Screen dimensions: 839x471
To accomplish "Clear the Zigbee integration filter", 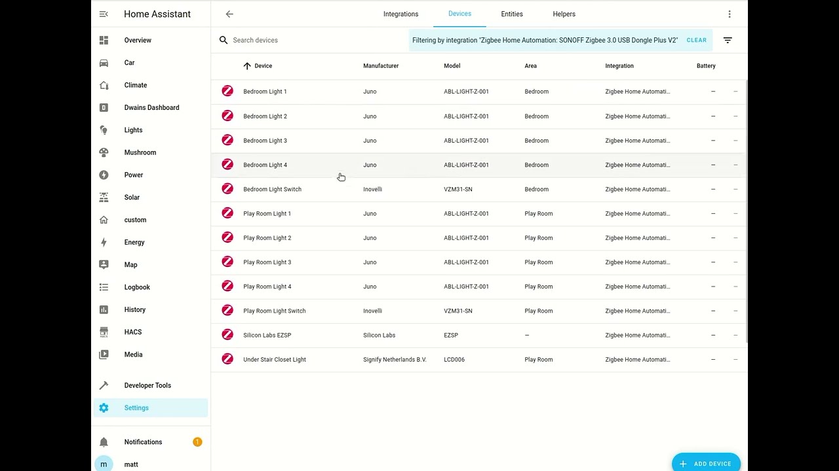I will [x=696, y=40].
